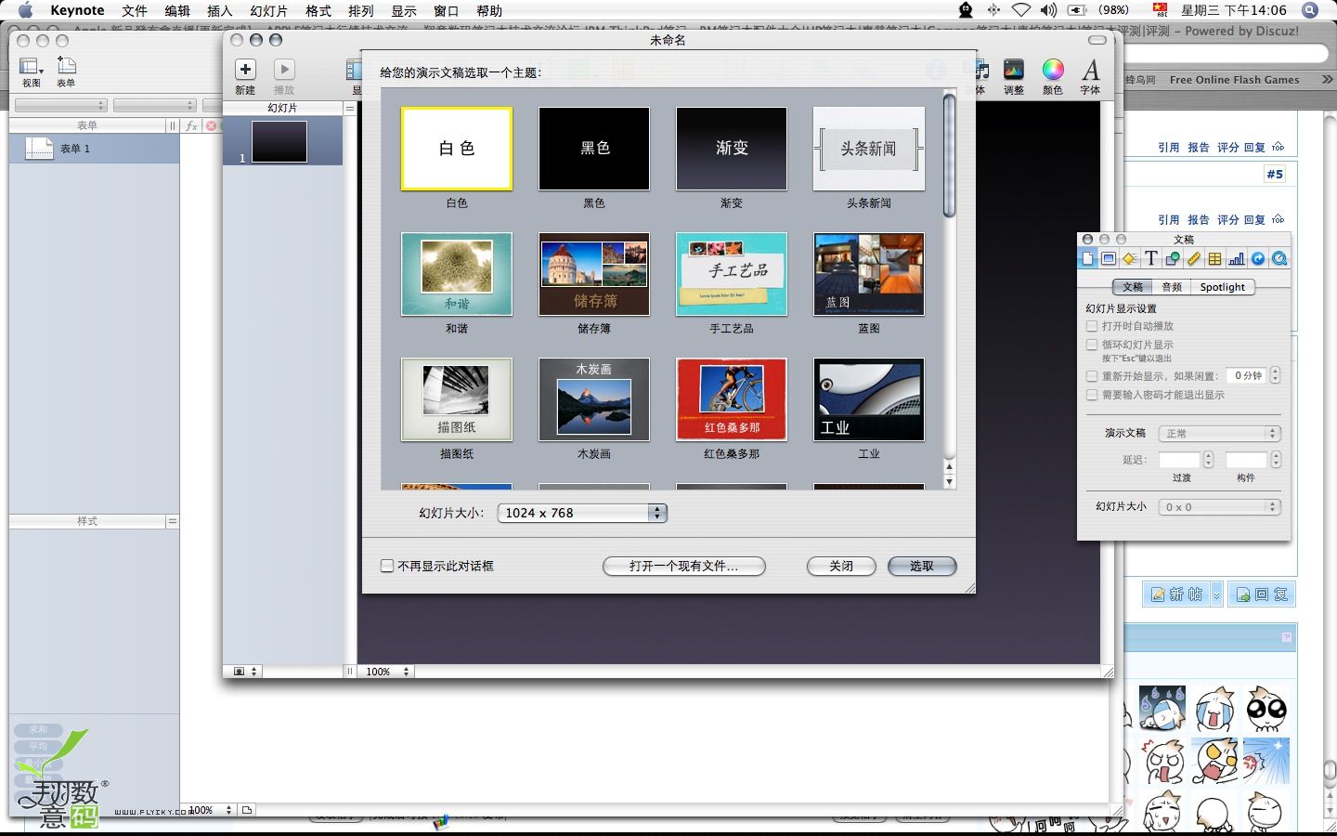Viewport: 1337px width, 836px height.
Task: Open dropdown arrow next to 新帖 button
Action: click(x=1216, y=594)
